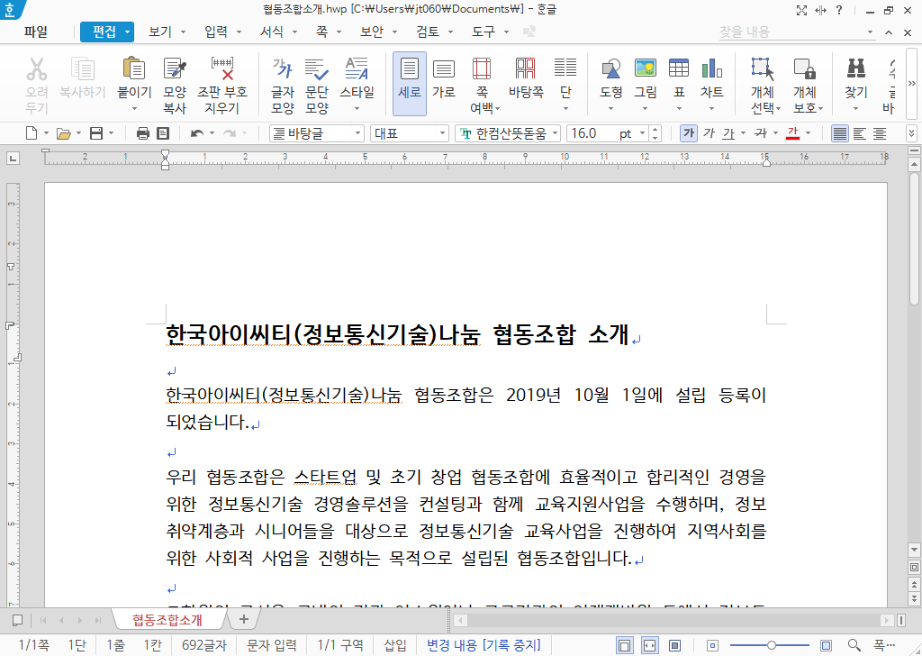This screenshot has width=922, height=656.
Task: Add a new document tab with plus
Action: click(244, 620)
